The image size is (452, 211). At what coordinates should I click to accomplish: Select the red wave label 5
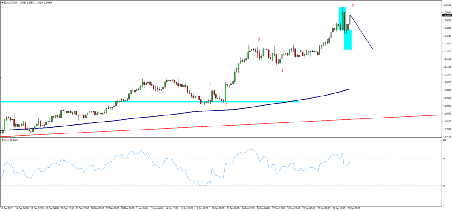pos(353,5)
